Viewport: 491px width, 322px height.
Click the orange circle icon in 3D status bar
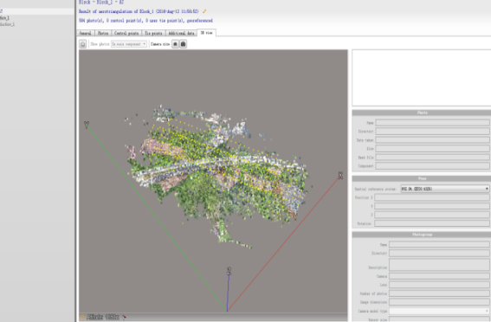(82, 317)
